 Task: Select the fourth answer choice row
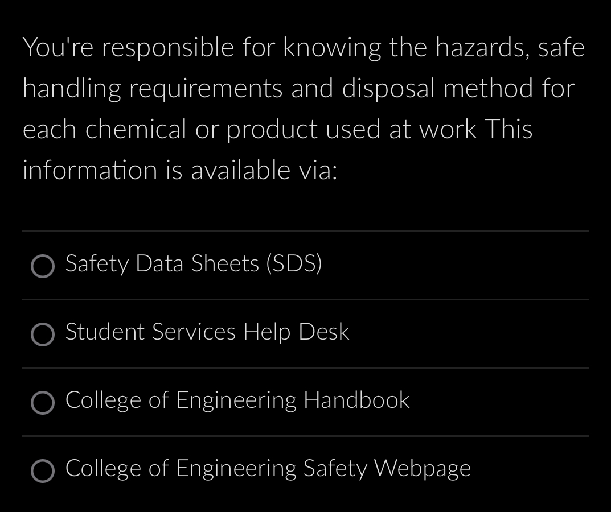305,470
